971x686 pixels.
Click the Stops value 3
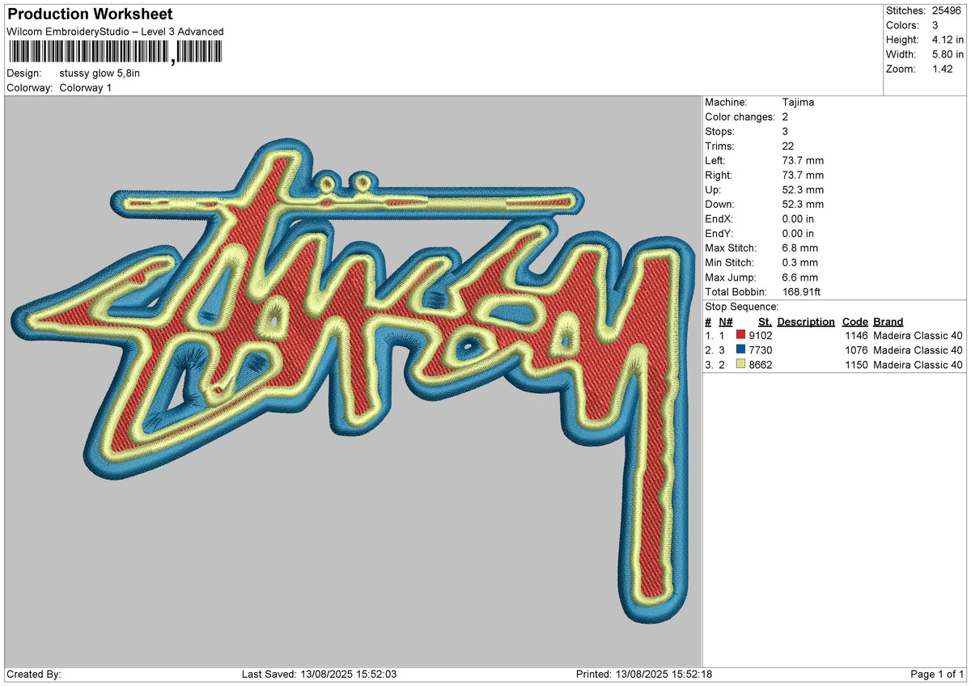786,132
